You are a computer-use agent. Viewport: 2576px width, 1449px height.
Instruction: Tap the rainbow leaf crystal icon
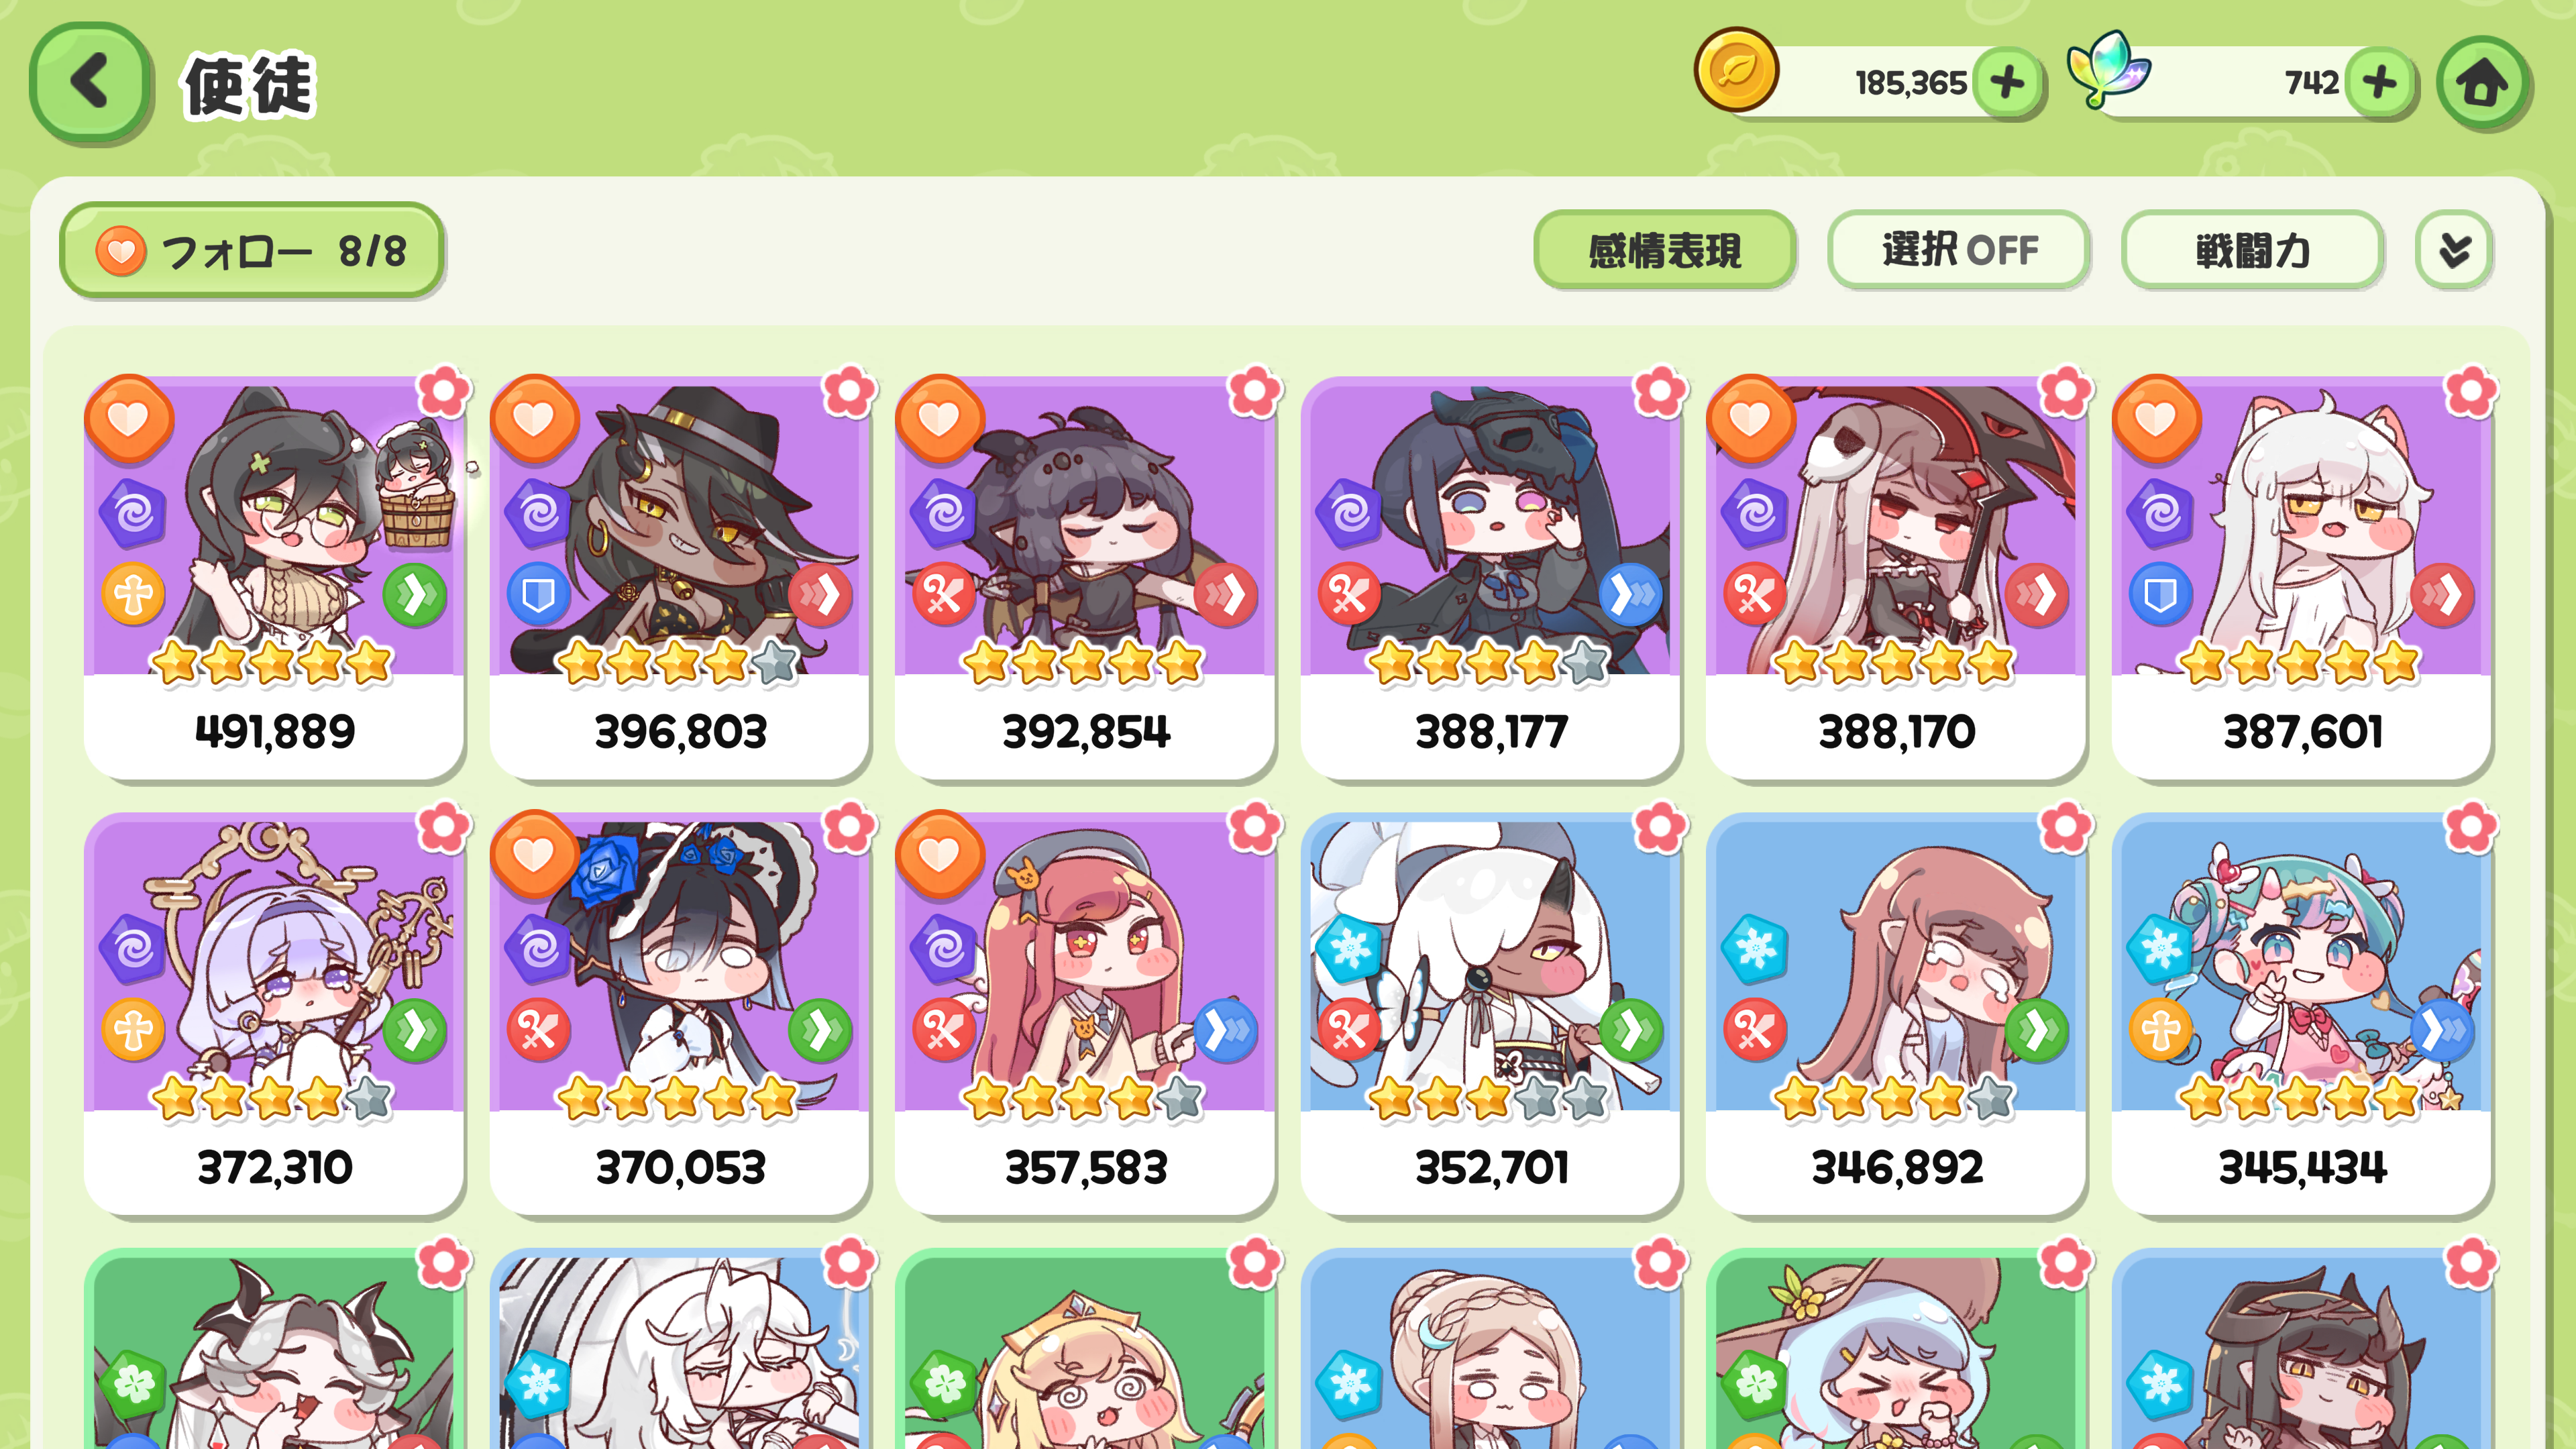(x=2108, y=68)
